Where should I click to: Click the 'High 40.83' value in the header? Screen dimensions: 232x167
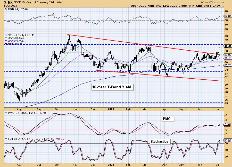pos(154,6)
